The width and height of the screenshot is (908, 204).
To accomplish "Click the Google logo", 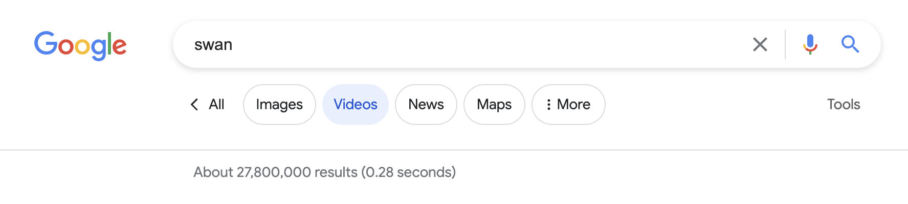I will pyautogui.click(x=80, y=45).
